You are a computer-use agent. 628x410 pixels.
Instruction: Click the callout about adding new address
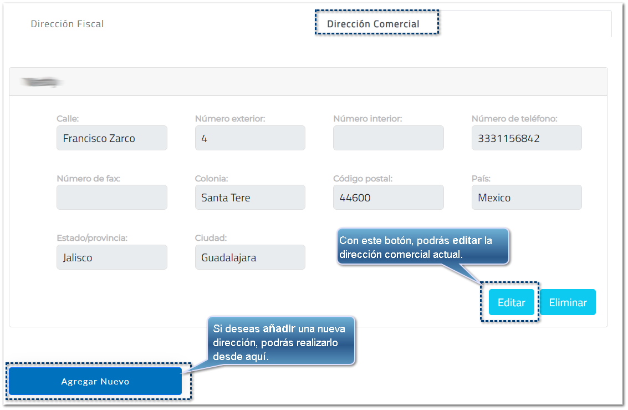coord(280,342)
